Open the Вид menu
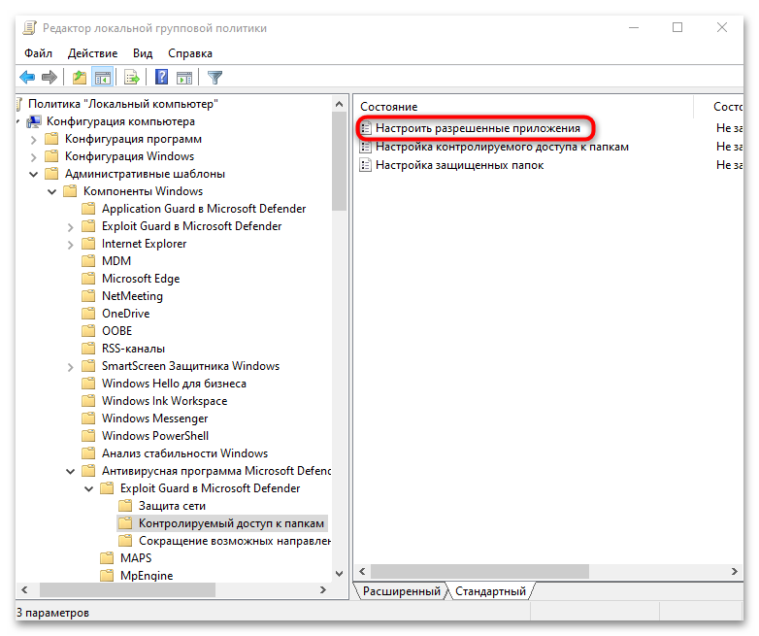 [x=143, y=53]
